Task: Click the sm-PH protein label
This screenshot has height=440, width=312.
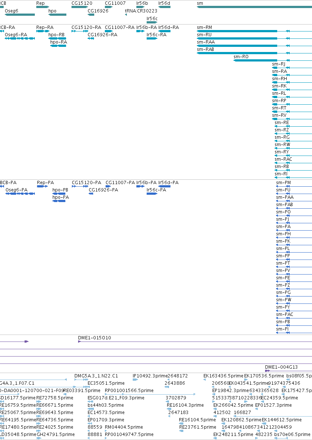Action: 283,234
